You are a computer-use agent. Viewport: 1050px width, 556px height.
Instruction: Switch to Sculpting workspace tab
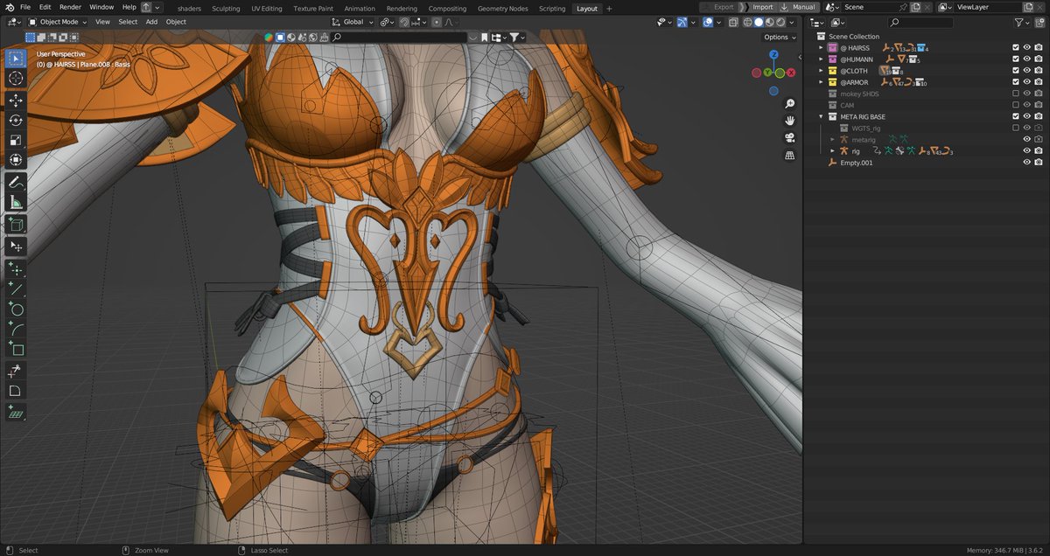point(226,8)
